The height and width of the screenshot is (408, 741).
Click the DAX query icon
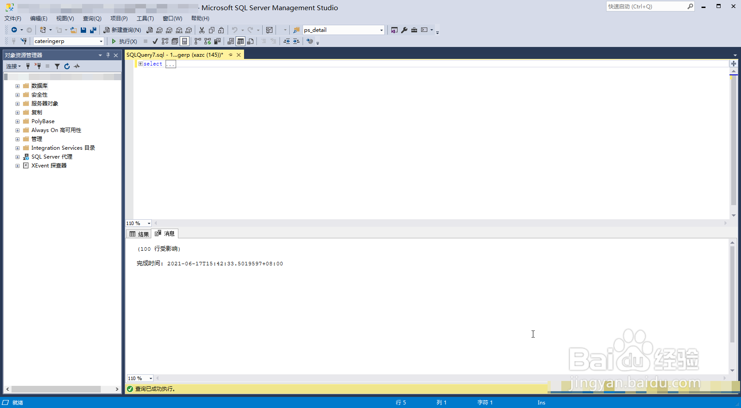click(x=189, y=30)
